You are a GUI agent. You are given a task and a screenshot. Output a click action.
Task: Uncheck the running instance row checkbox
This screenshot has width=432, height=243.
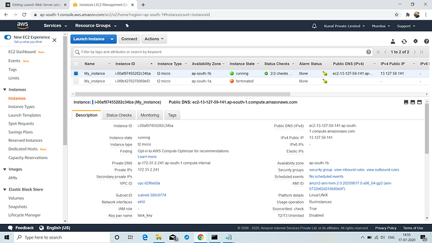tap(76, 73)
